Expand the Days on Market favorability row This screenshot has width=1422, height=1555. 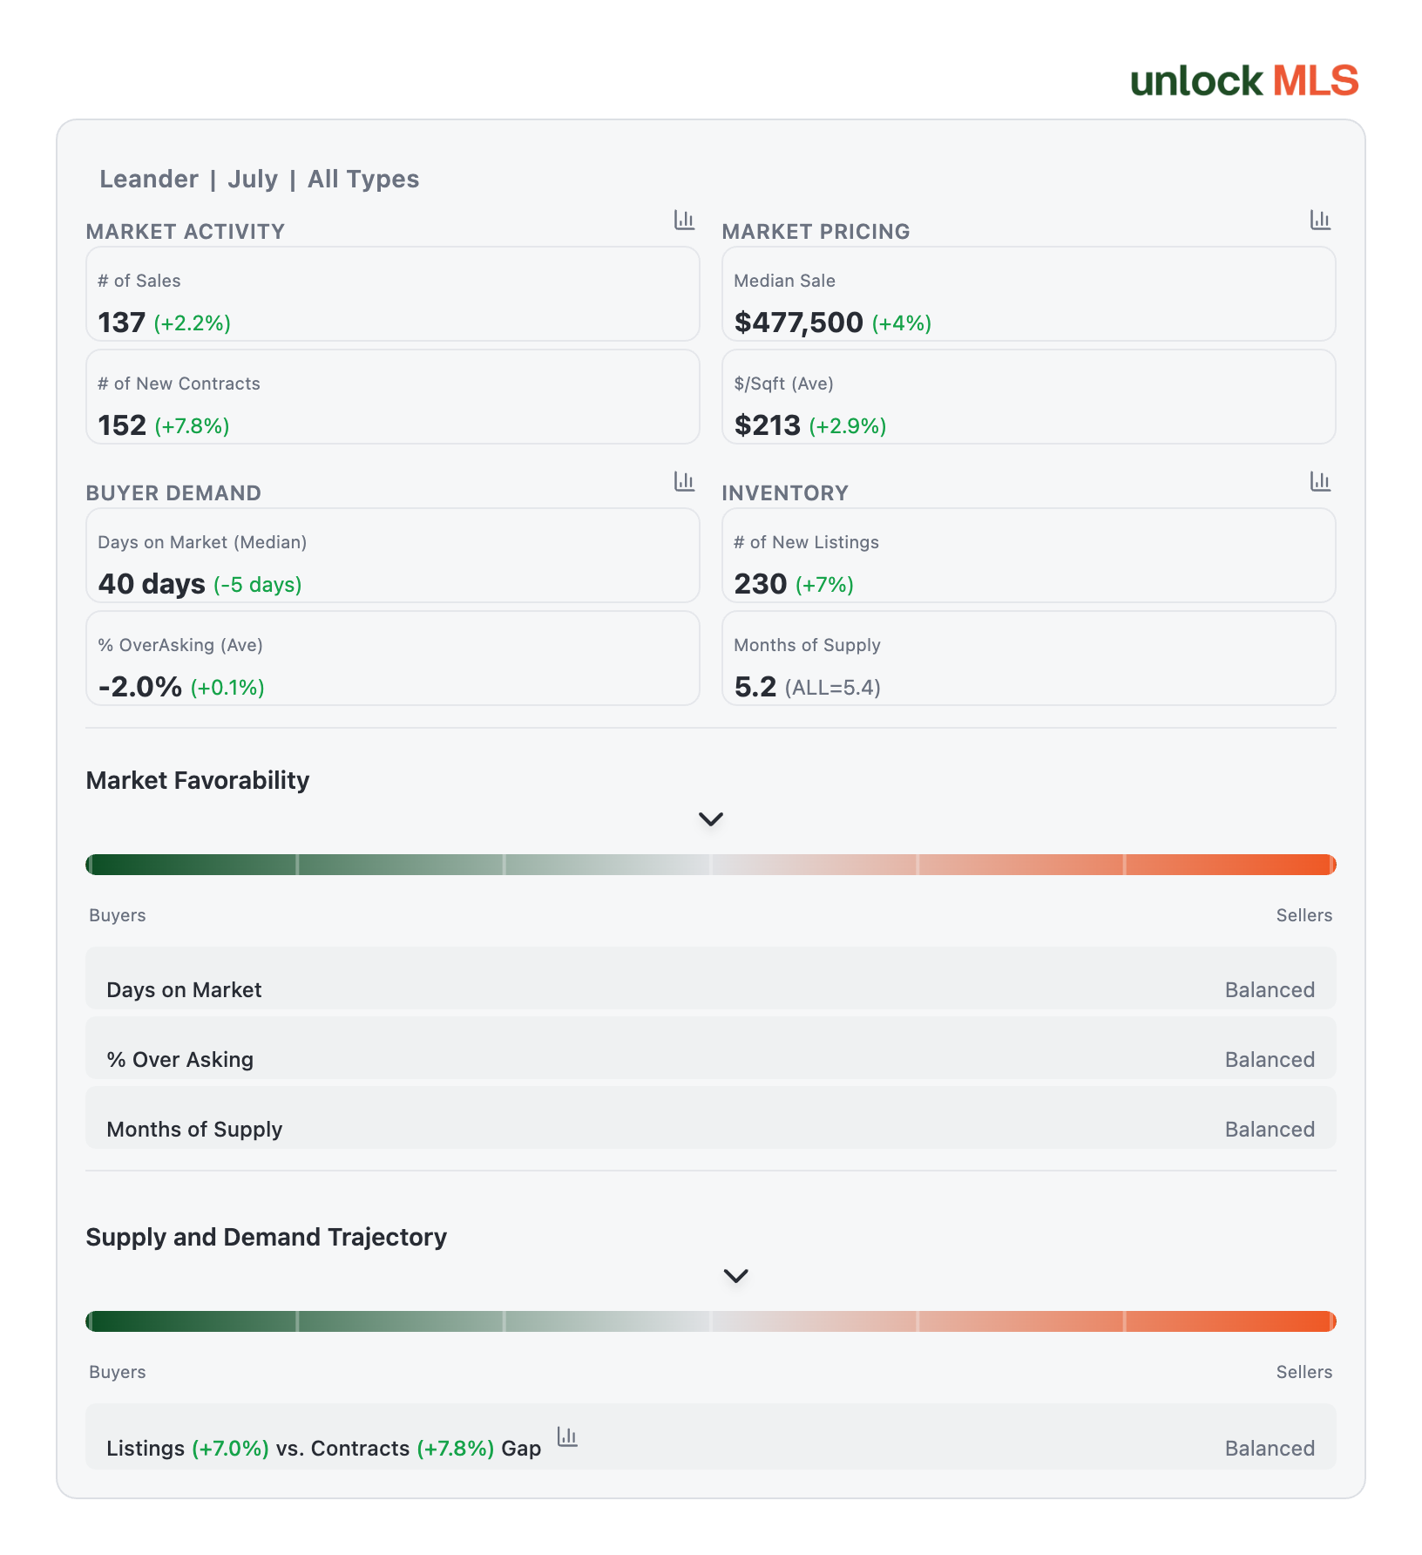click(711, 978)
